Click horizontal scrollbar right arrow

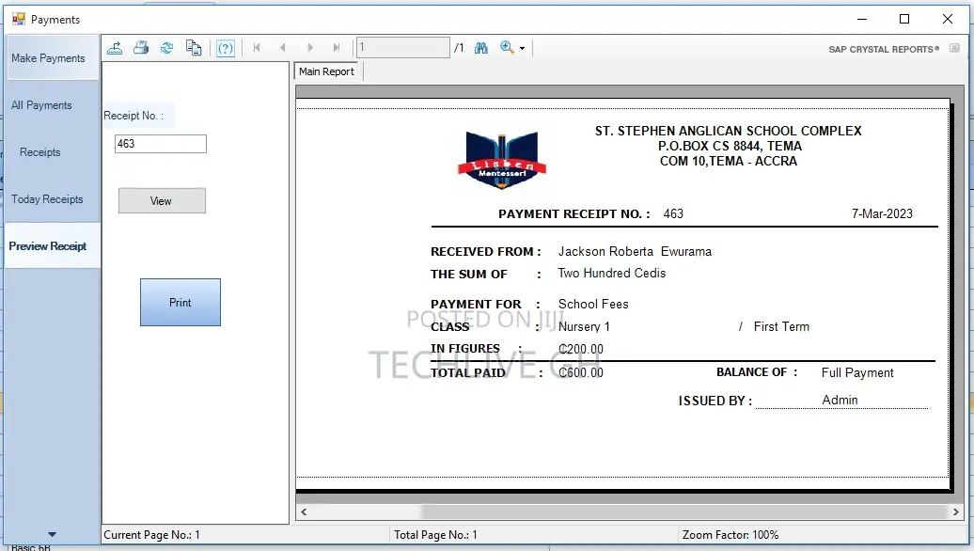pyautogui.click(x=956, y=512)
